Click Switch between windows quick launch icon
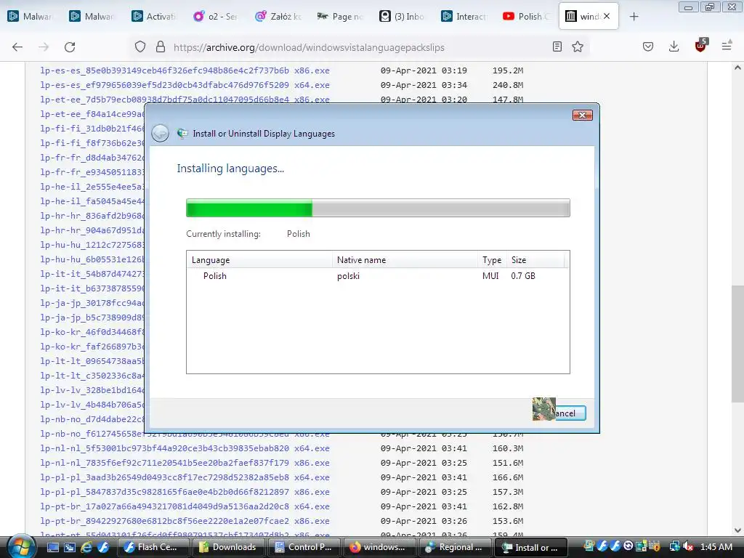Image resolution: width=744 pixels, height=558 pixels. (70, 548)
